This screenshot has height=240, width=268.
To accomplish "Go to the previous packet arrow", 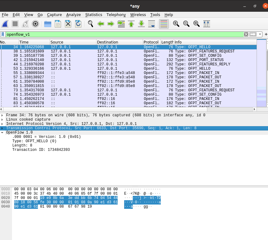I will pyautogui.click(x=100, y=24).
